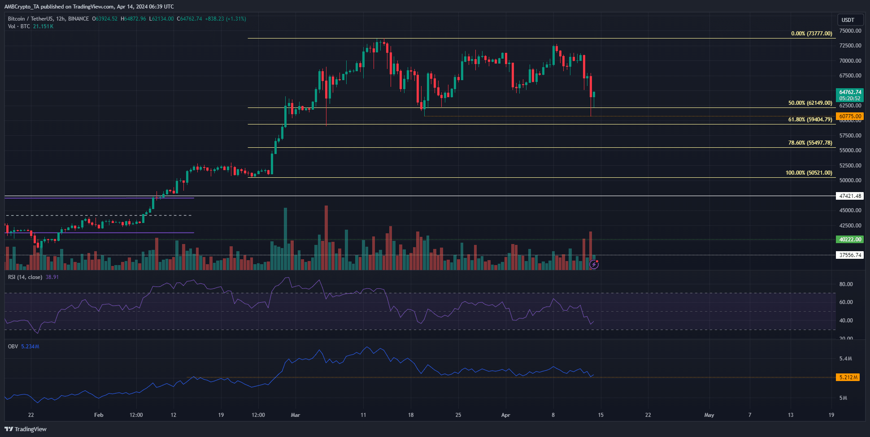The image size is (870, 437).
Task: Click the green 40222.00 price tag
Action: 850,240
